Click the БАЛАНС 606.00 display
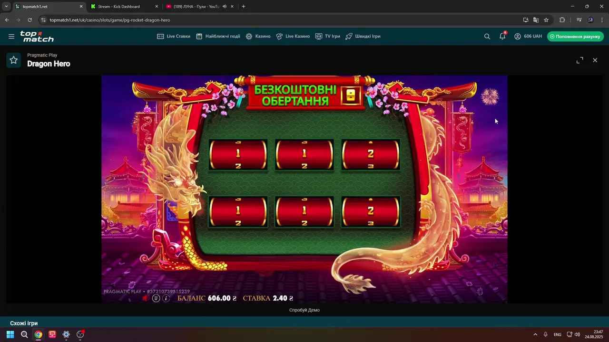This screenshot has height=342, width=609. (207, 298)
